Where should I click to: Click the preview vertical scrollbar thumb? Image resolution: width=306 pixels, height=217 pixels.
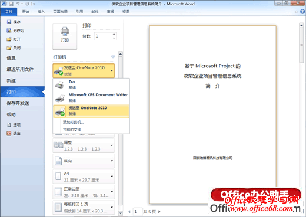(301, 45)
